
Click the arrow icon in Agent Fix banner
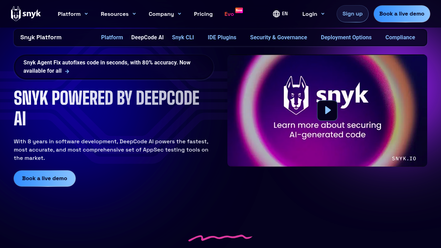click(x=67, y=71)
